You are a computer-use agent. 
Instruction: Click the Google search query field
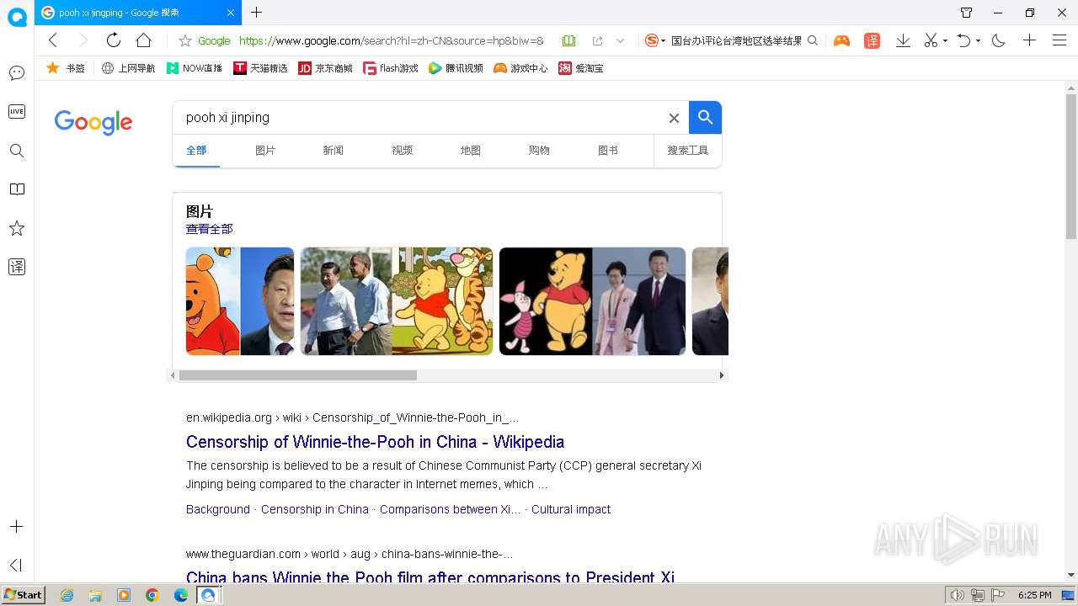421,118
